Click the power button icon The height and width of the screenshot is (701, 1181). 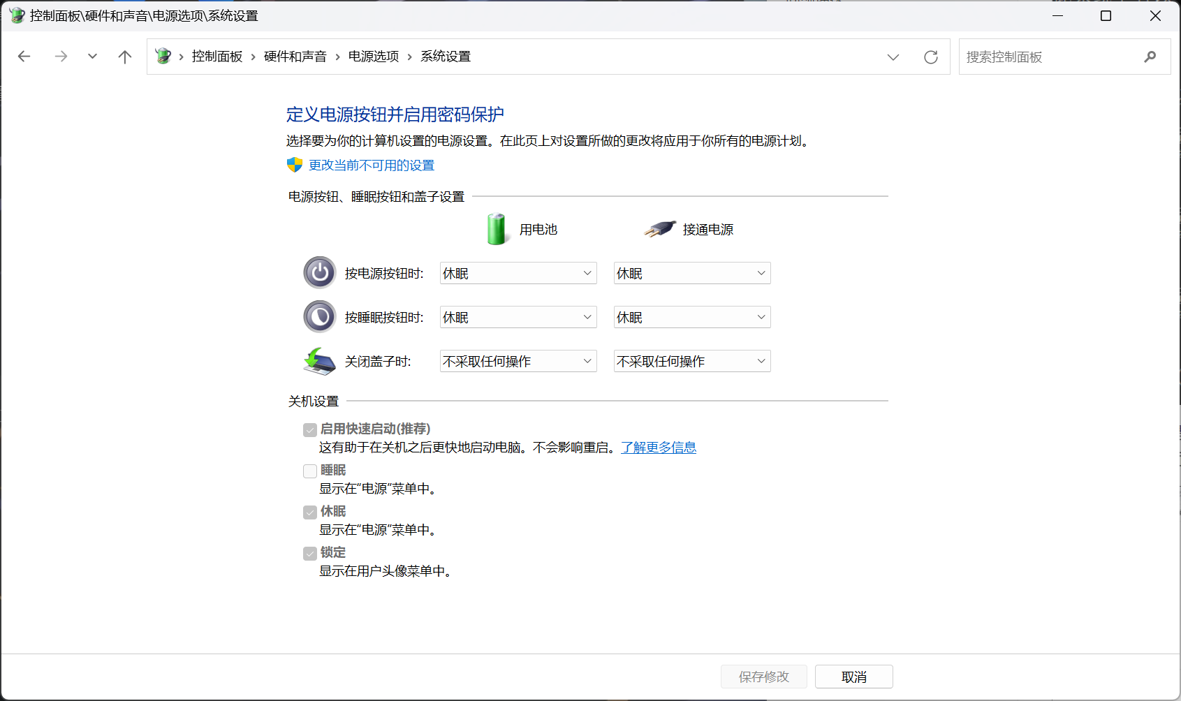pyautogui.click(x=320, y=273)
